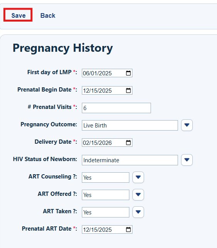Select the First day of LMP date text
Screen dimensions: 217x248
(x=97, y=73)
